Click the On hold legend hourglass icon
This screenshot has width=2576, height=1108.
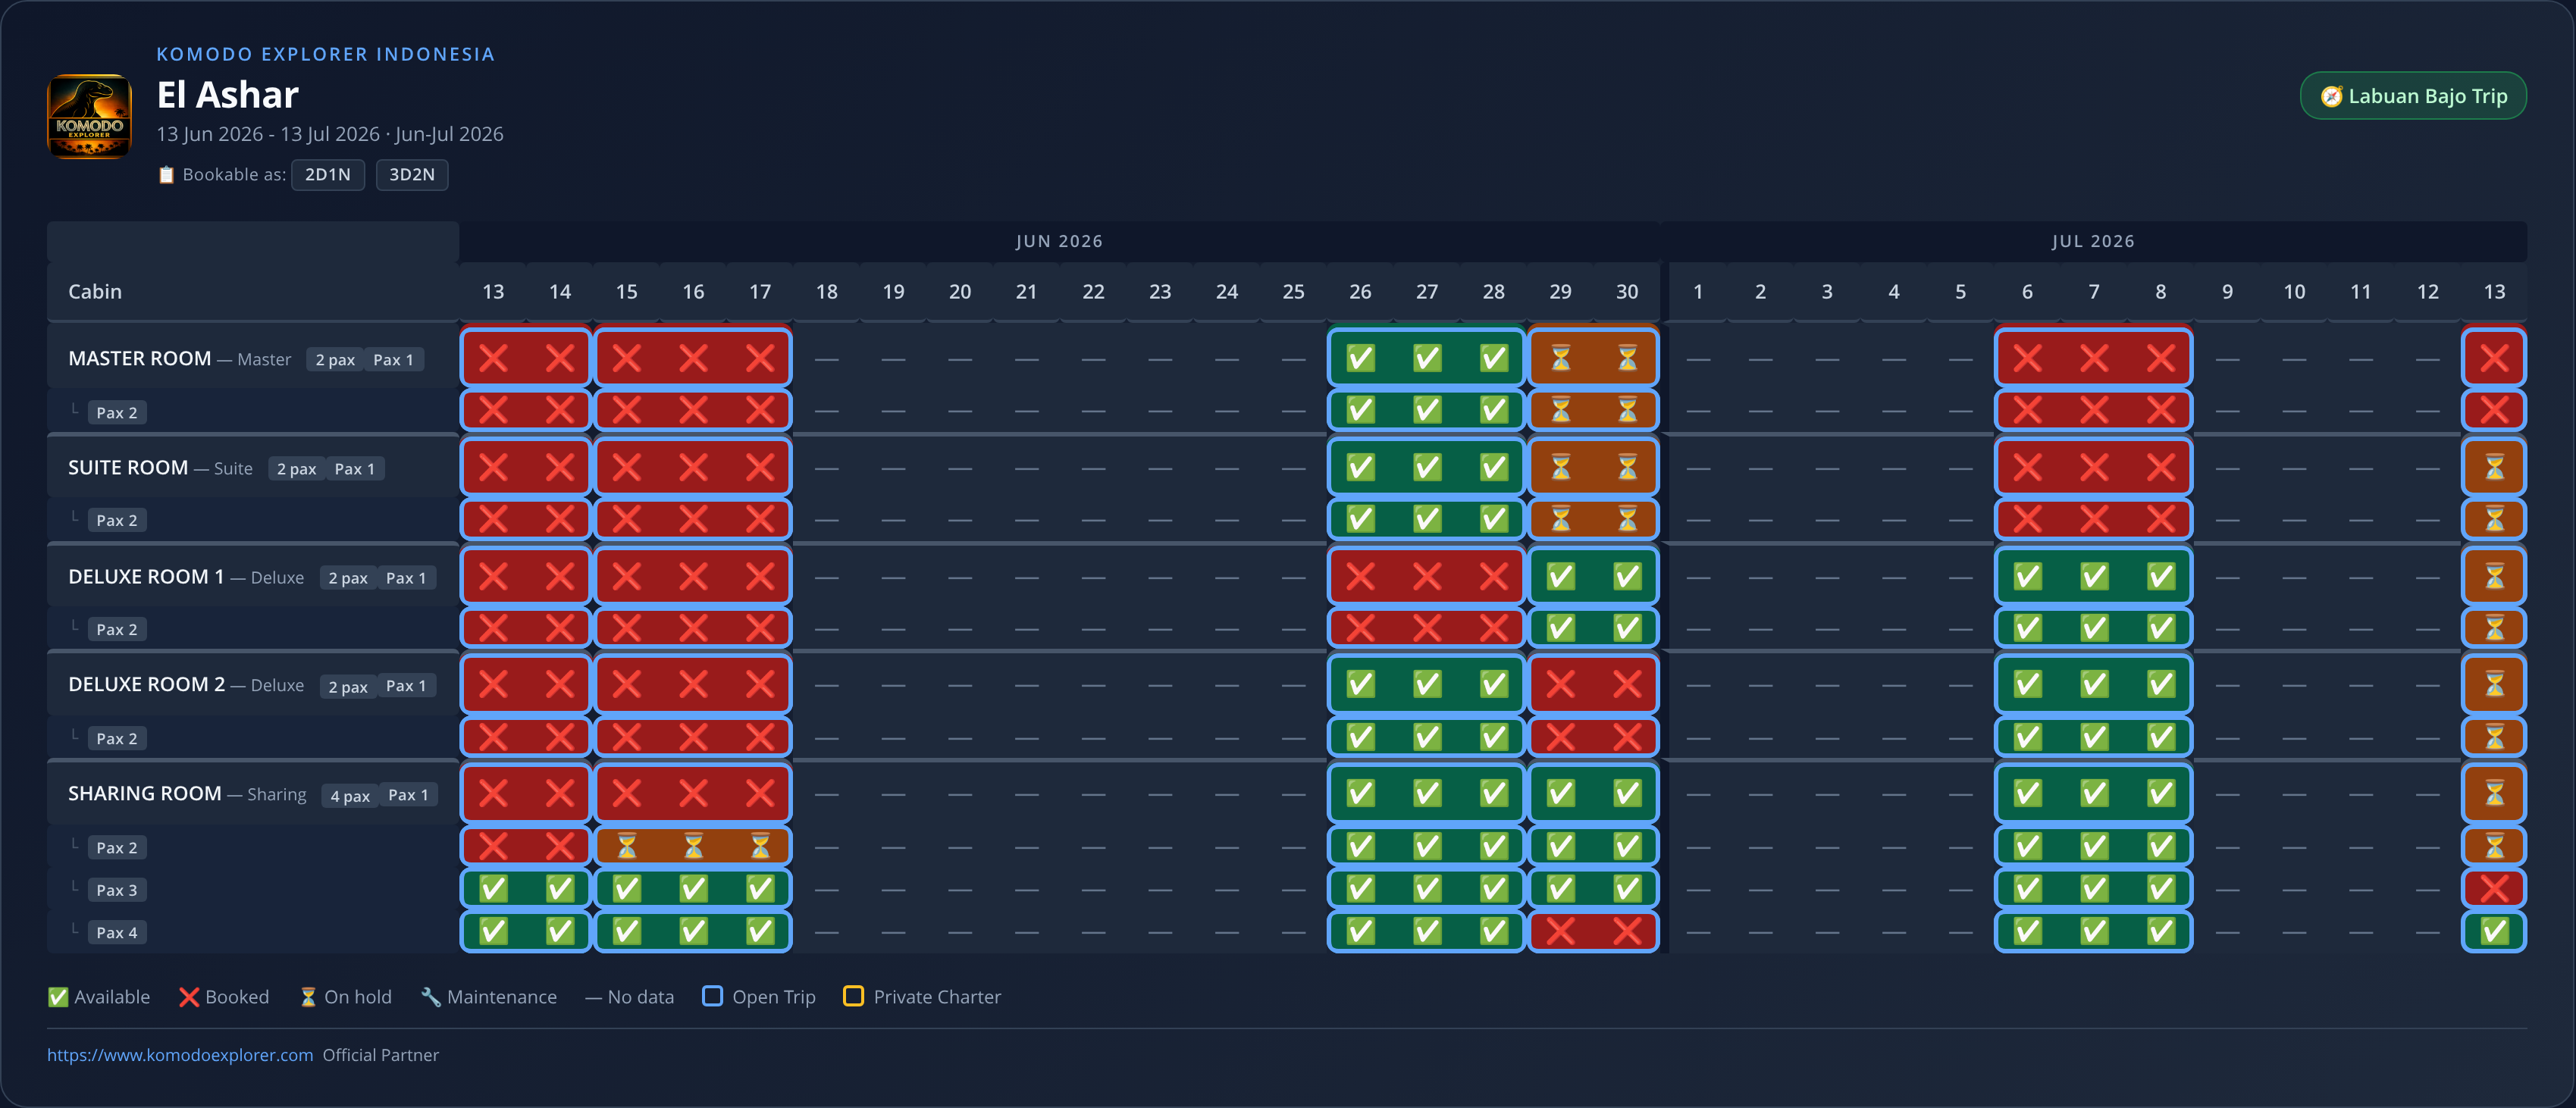[308, 997]
